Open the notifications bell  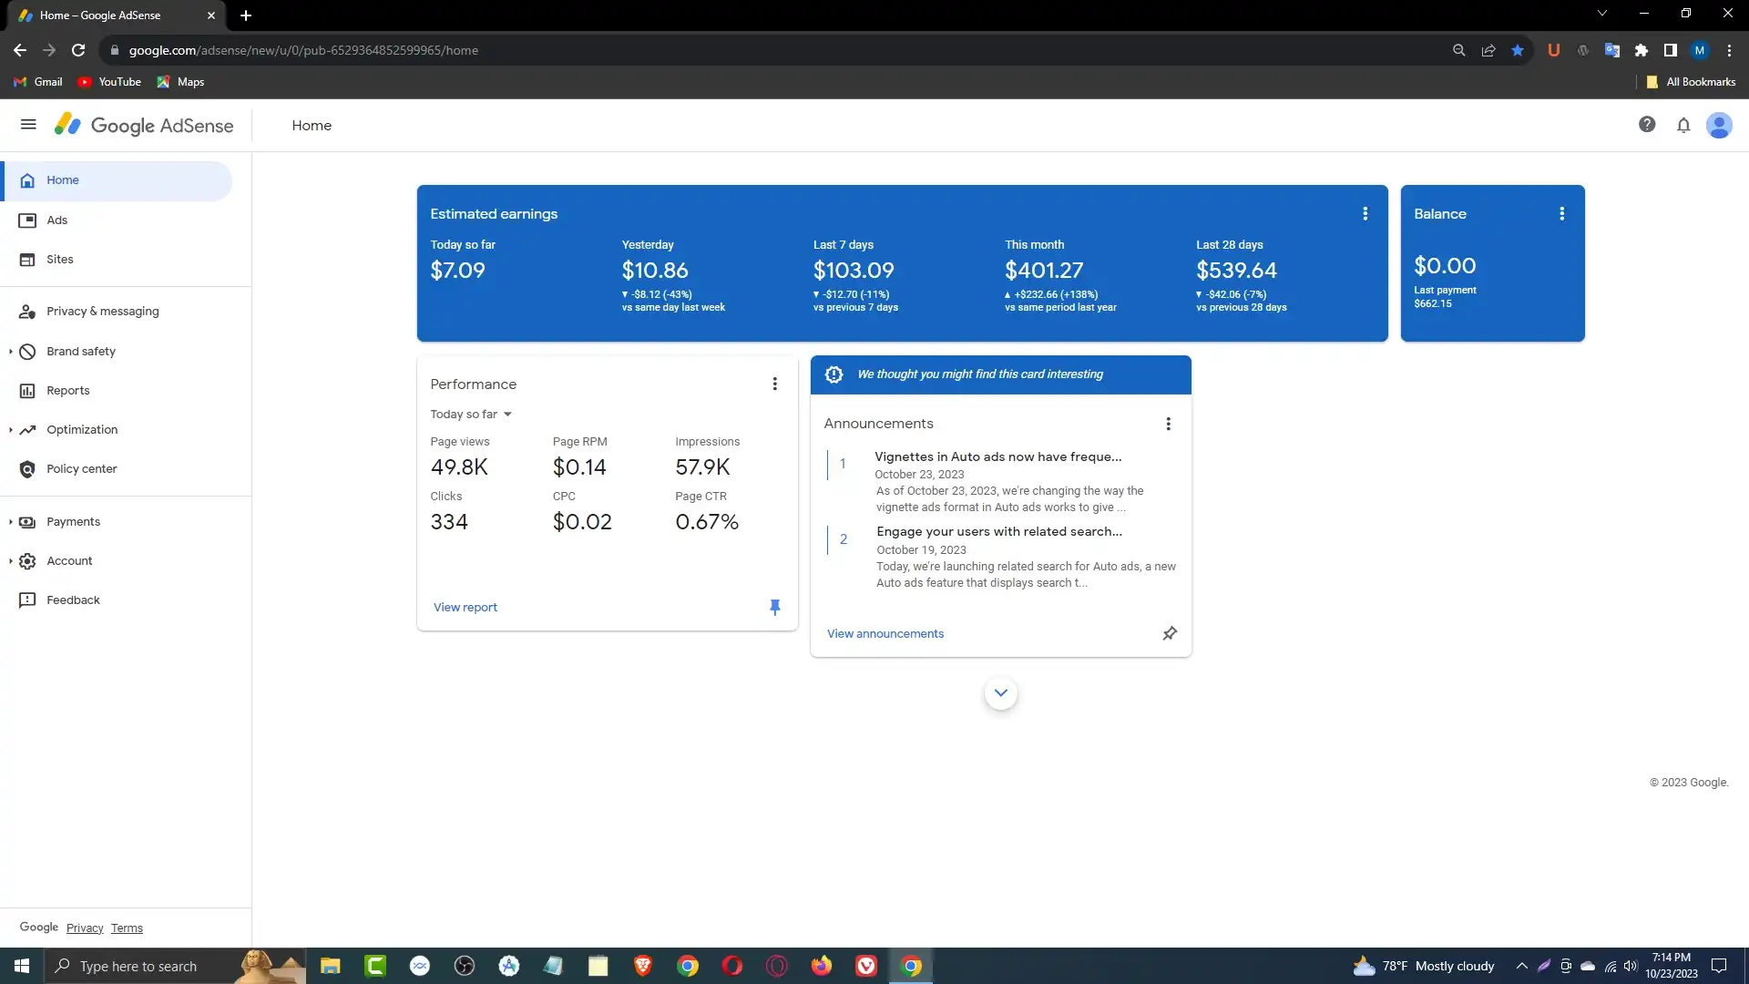tap(1683, 125)
